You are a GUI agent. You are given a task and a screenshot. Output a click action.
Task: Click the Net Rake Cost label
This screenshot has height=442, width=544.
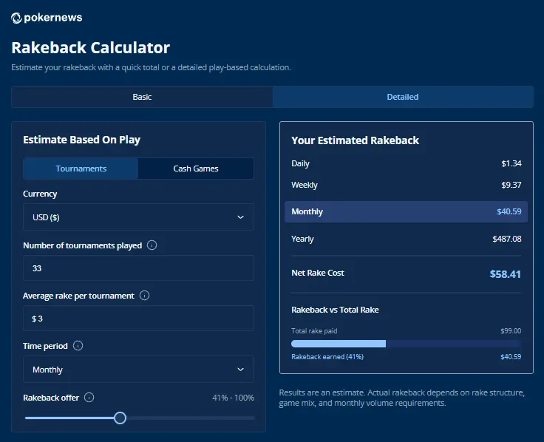pyautogui.click(x=318, y=273)
